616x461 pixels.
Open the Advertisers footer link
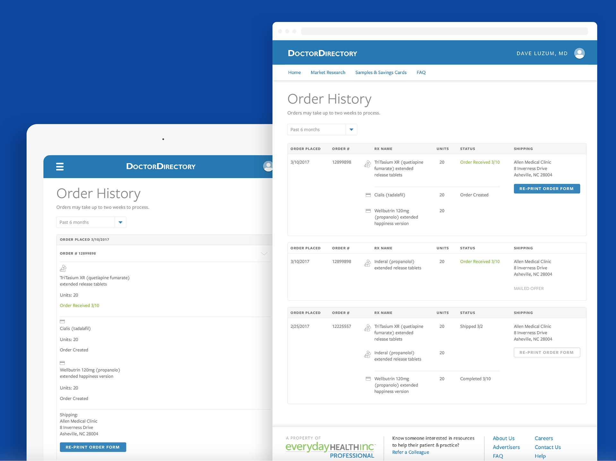(x=506, y=447)
